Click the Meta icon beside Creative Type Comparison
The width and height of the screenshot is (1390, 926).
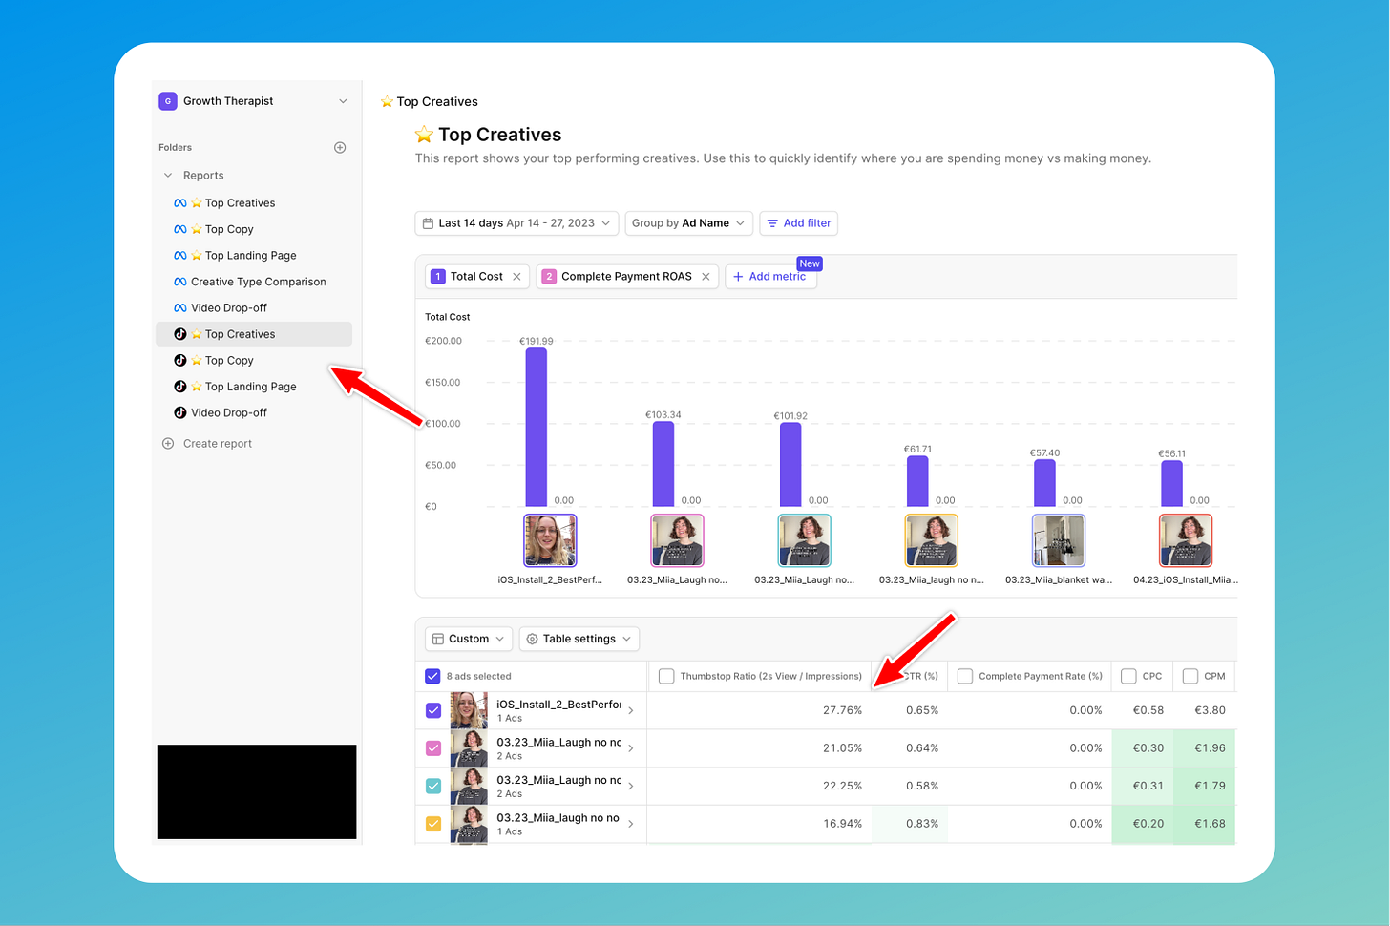click(x=179, y=282)
